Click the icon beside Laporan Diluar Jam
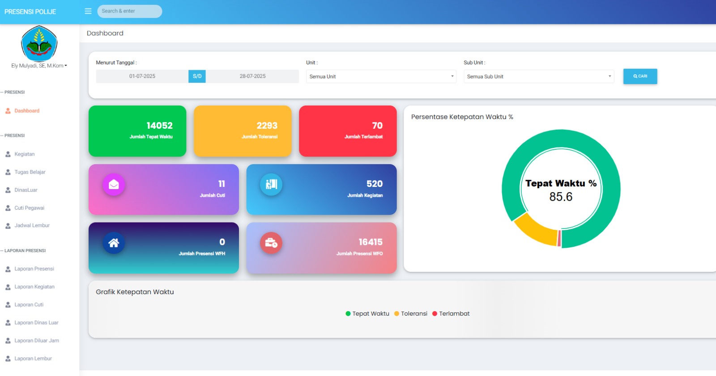 tap(8, 341)
